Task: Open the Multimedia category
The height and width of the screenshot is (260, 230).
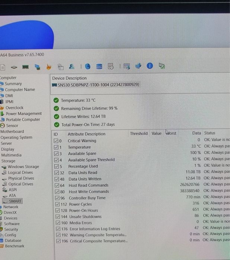Action: pyautogui.click(x=12, y=155)
